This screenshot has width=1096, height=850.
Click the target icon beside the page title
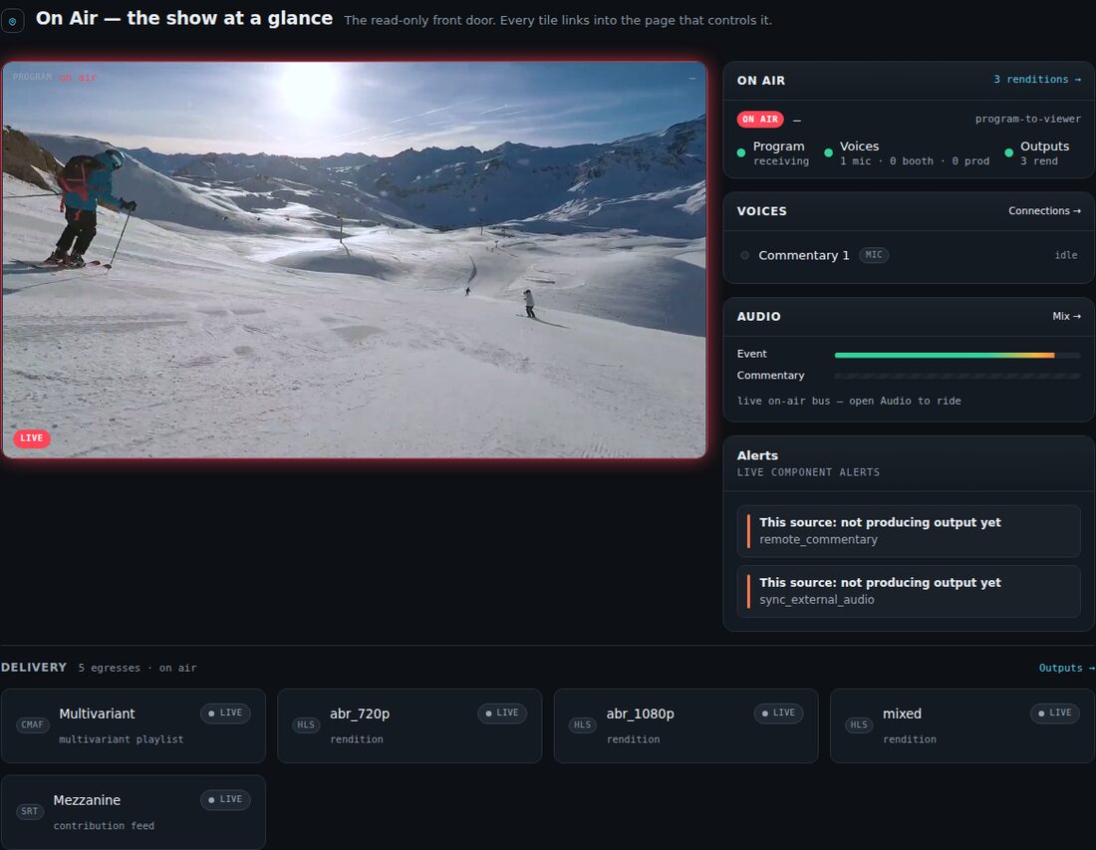point(13,21)
